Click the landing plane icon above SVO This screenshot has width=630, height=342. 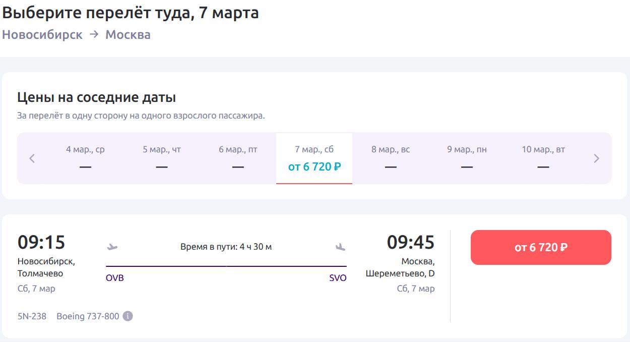click(341, 247)
